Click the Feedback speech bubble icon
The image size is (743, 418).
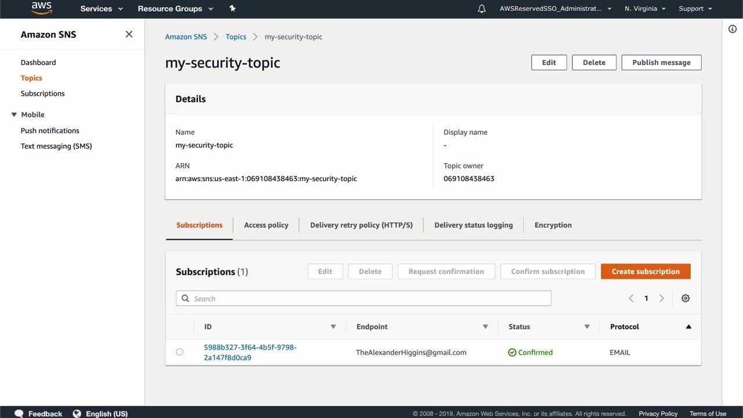(19, 413)
